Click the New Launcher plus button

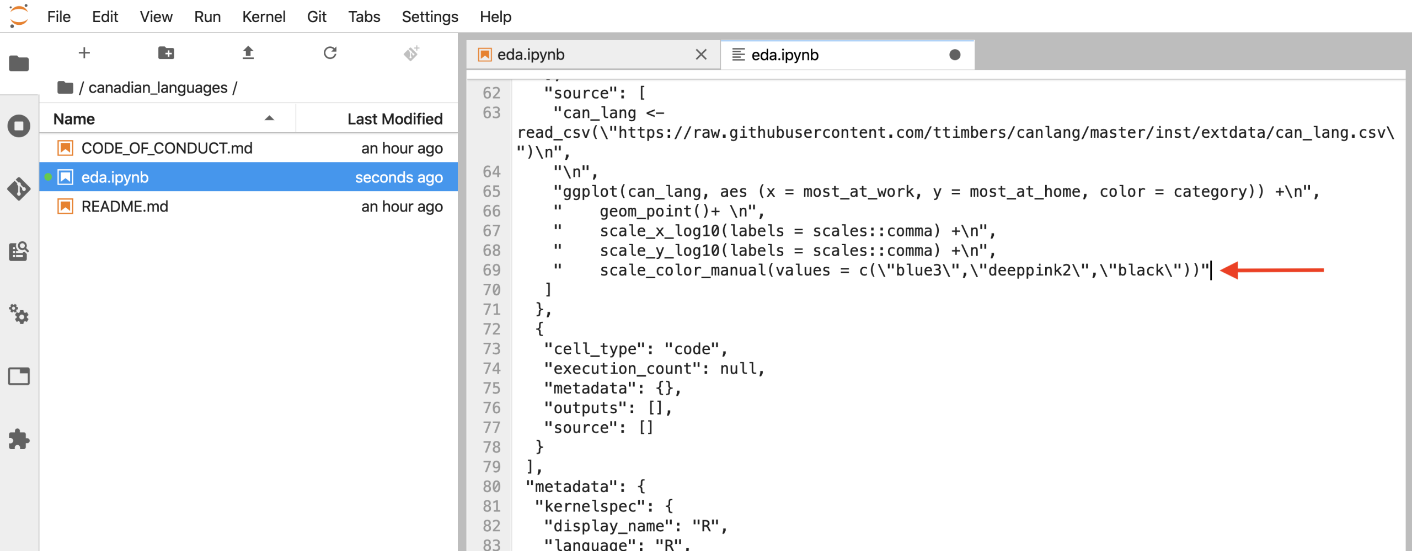[84, 53]
